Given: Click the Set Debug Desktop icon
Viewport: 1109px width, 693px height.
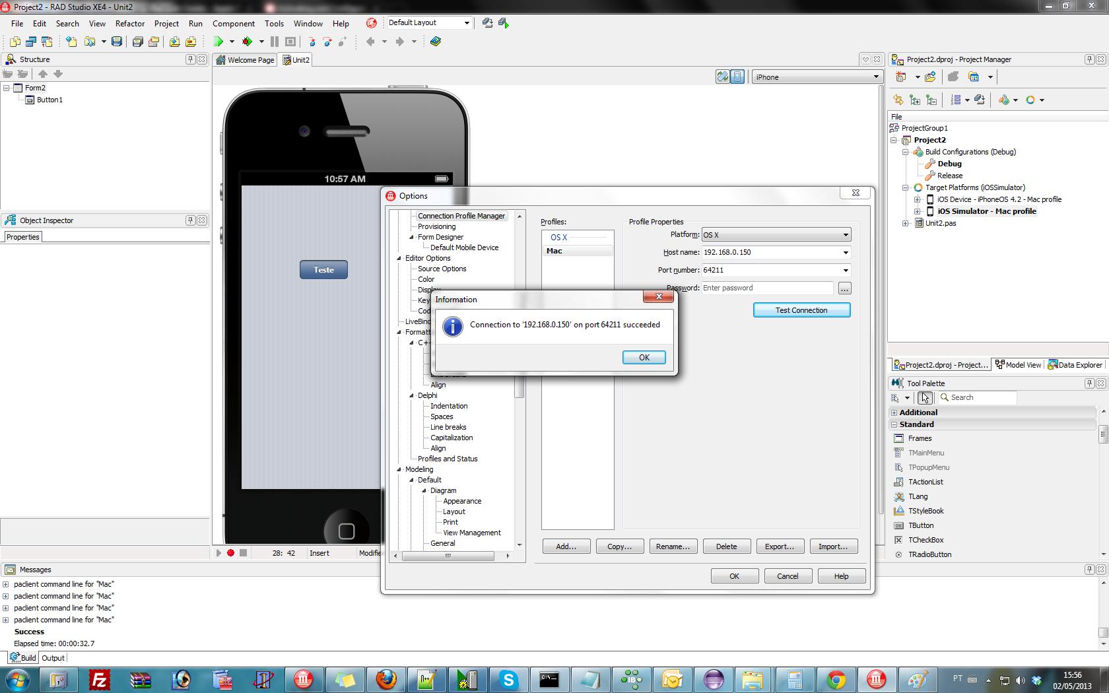Looking at the screenshot, I should [504, 23].
